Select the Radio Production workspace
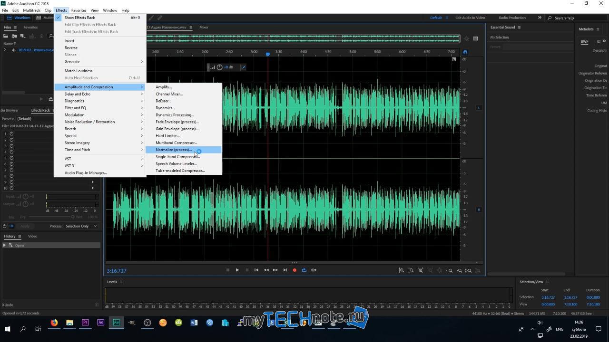The image size is (609, 342). point(512,18)
